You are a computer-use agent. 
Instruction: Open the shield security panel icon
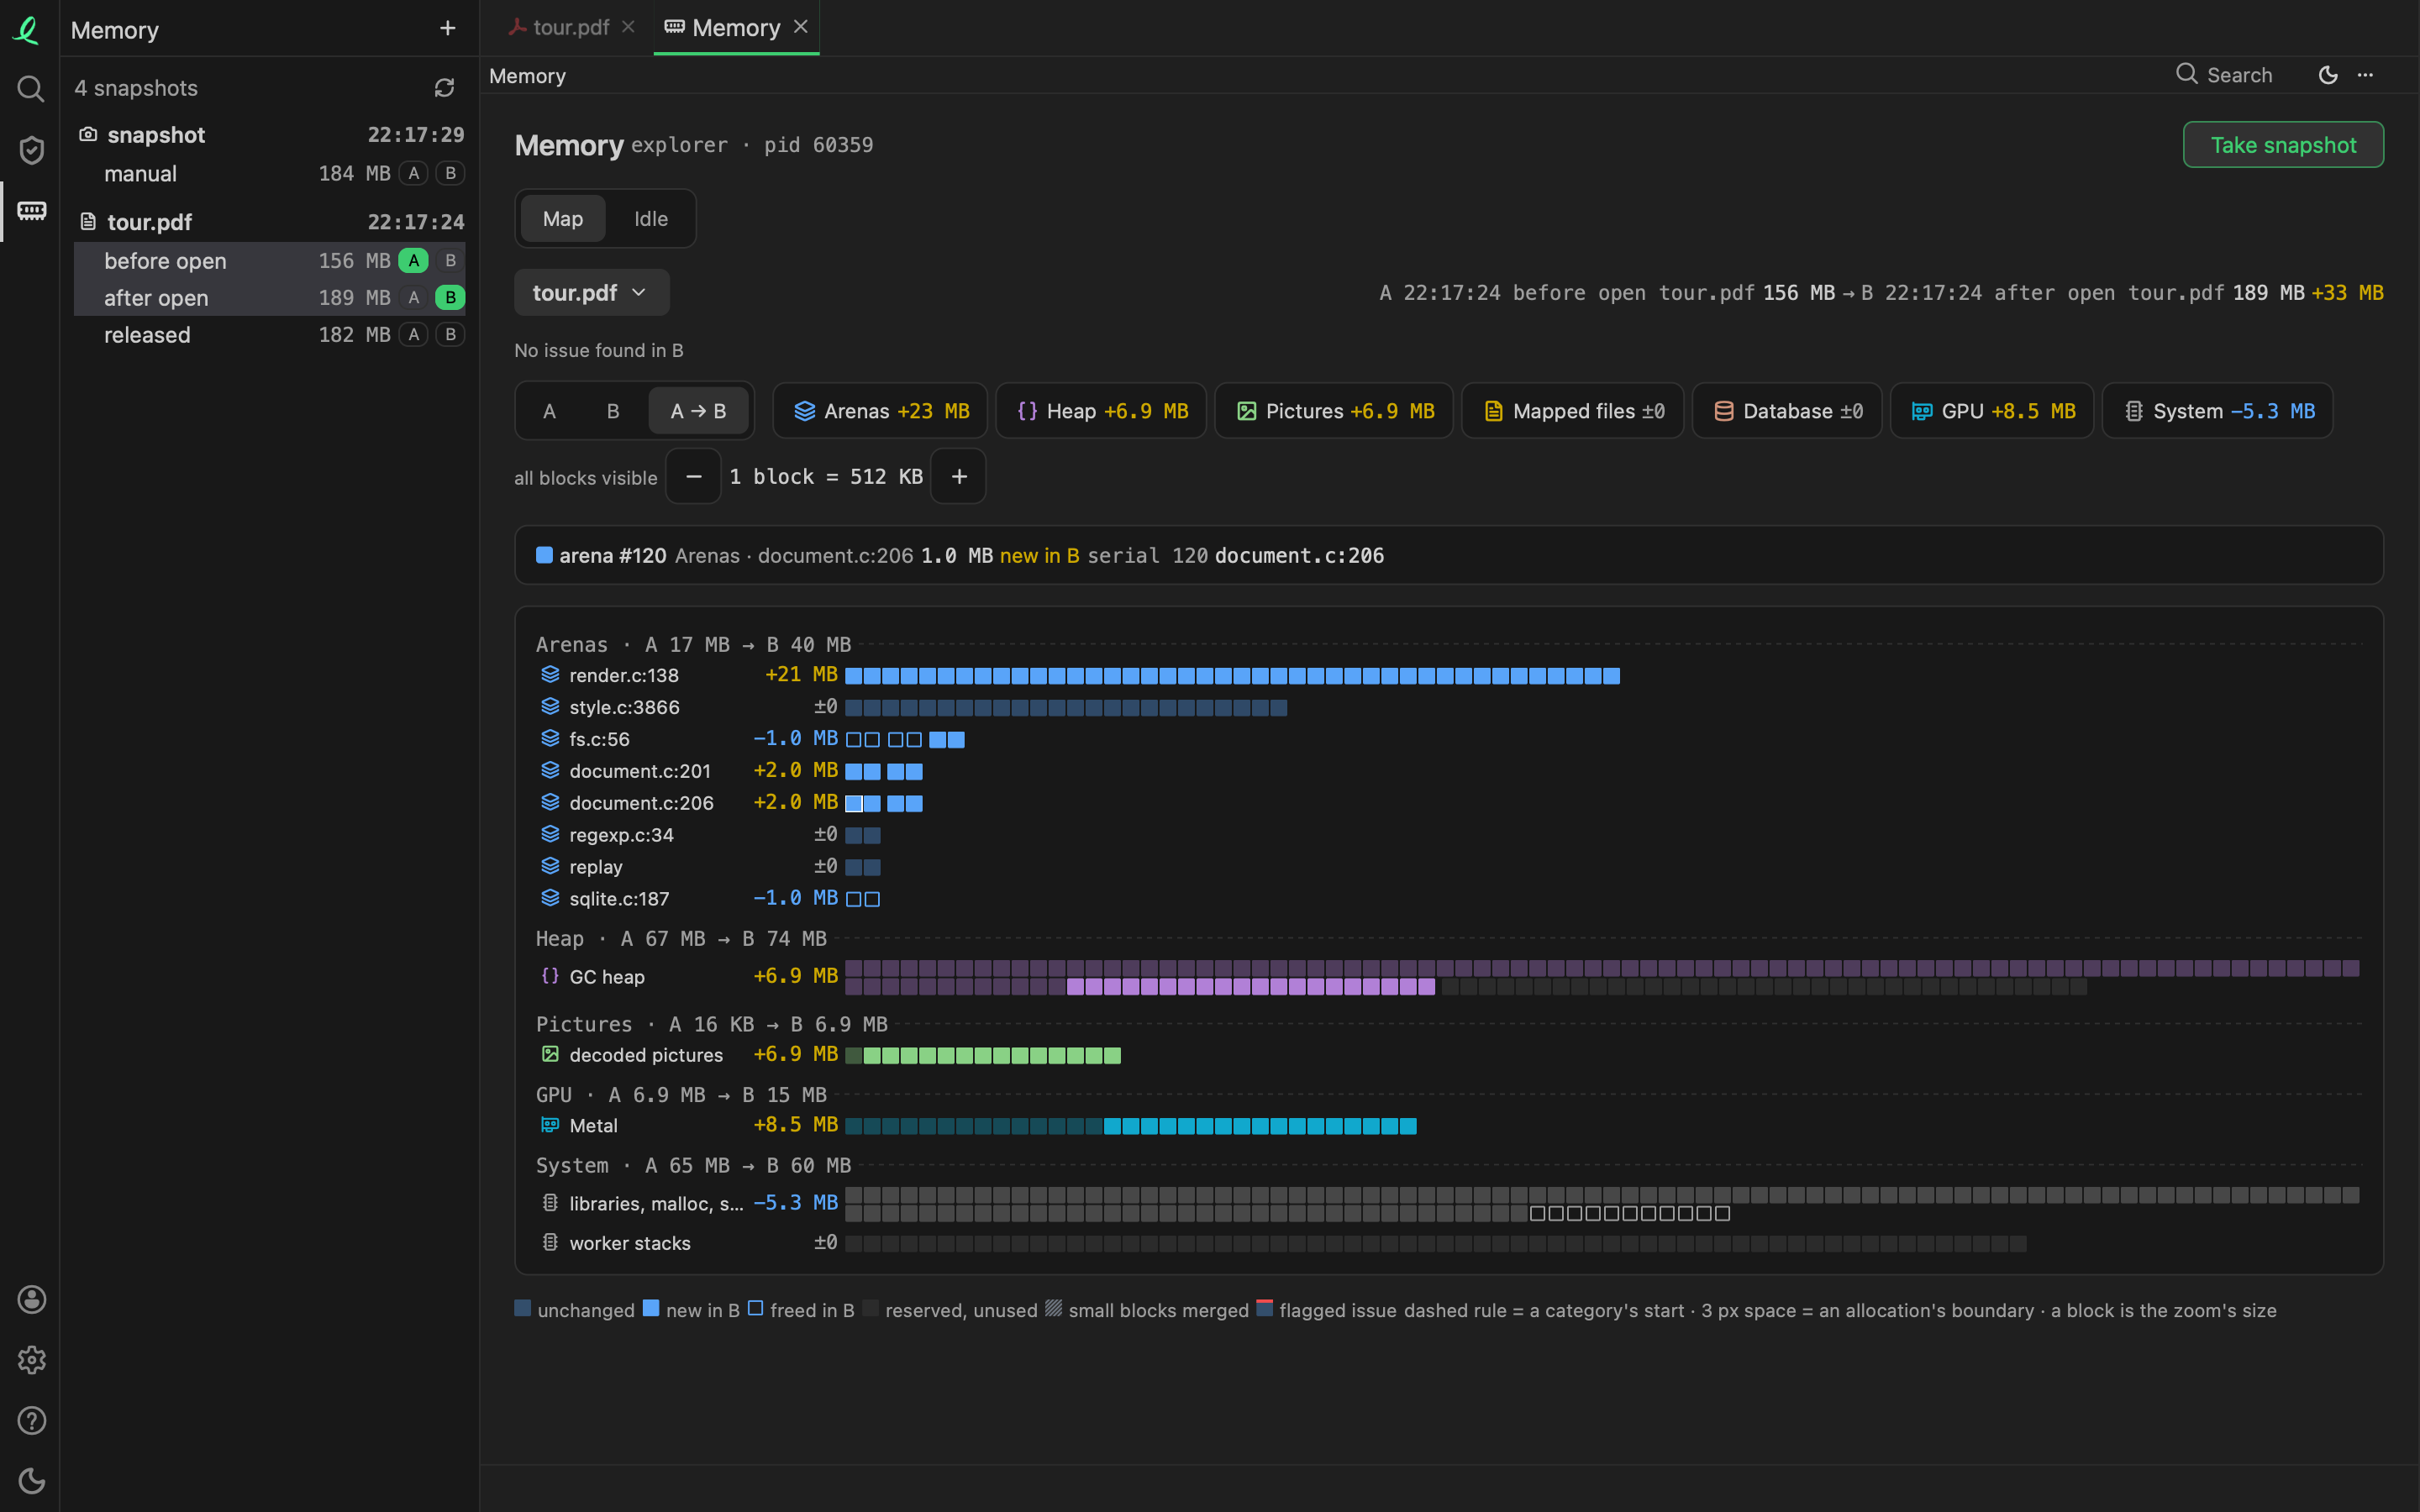31,150
